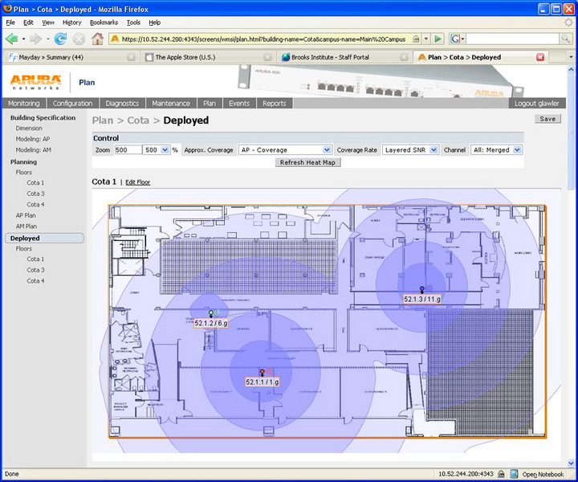The height and width of the screenshot is (482, 578).
Task: Click the Stop loading icon
Action: 79,39
